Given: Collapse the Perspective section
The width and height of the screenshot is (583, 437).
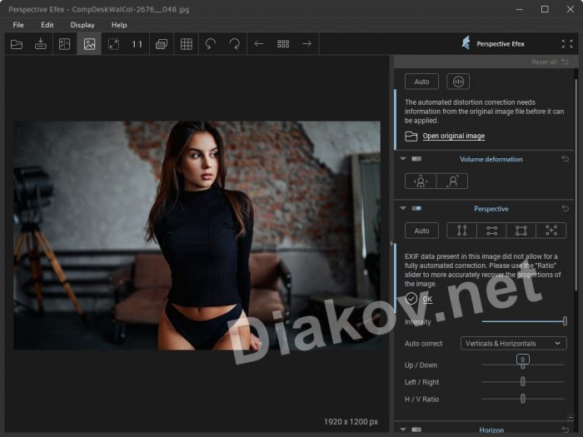Looking at the screenshot, I should pyautogui.click(x=403, y=208).
